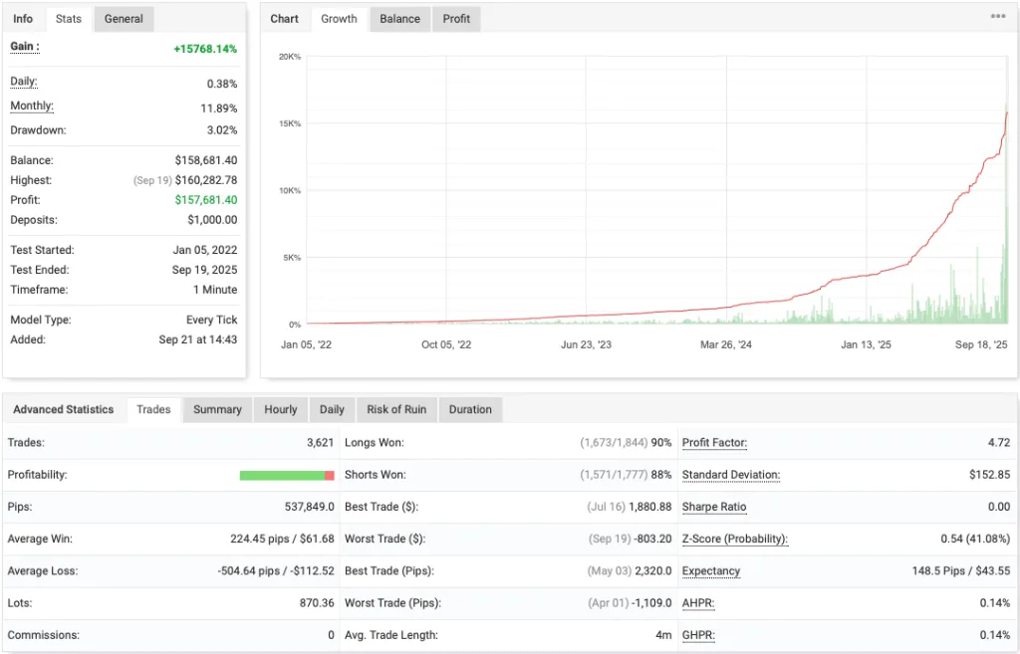
Task: Switch to the General tab
Action: pos(123,18)
